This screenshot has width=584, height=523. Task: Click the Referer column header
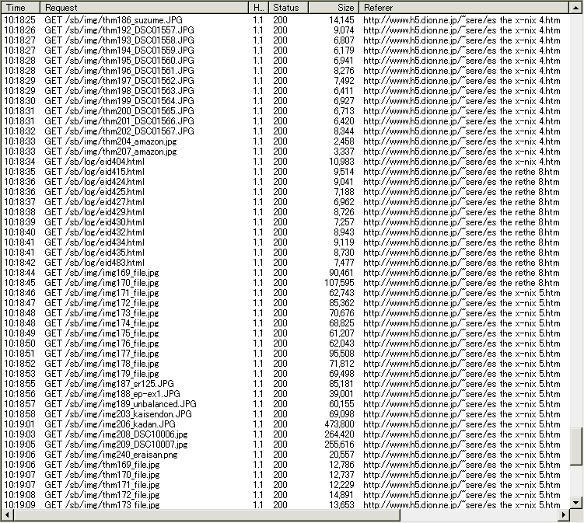464,8
